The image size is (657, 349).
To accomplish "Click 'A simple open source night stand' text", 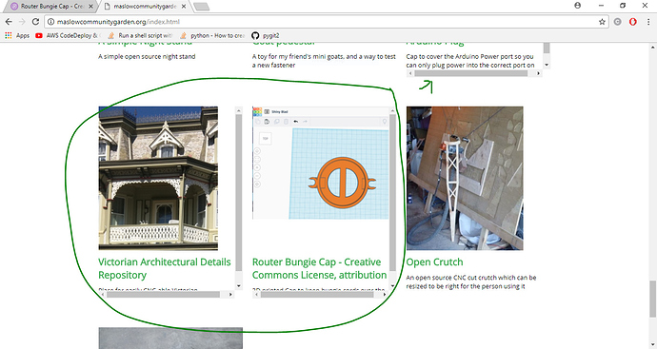I will (x=147, y=56).
